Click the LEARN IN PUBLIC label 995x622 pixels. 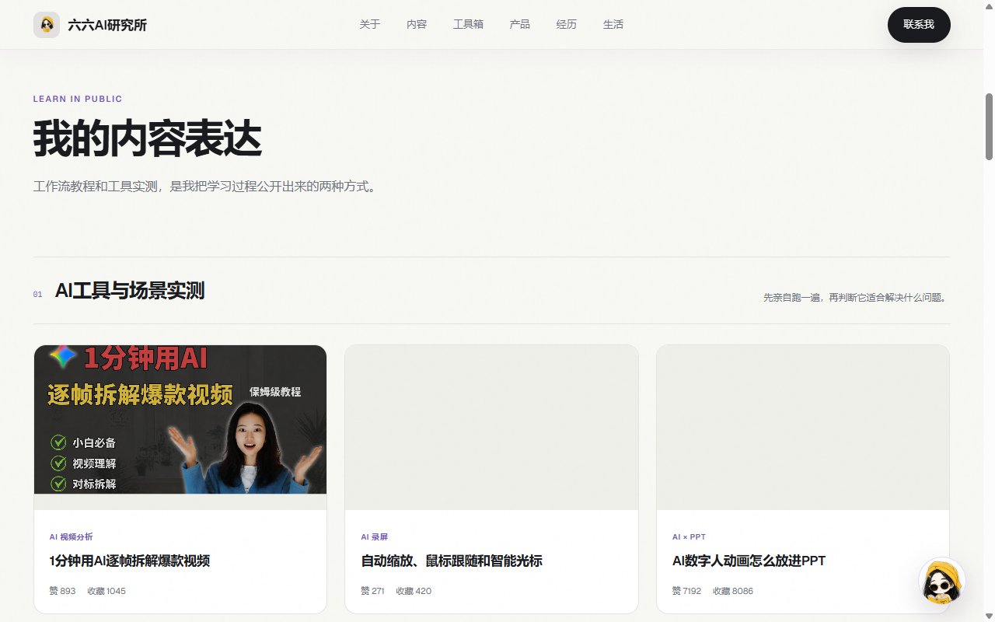click(78, 99)
